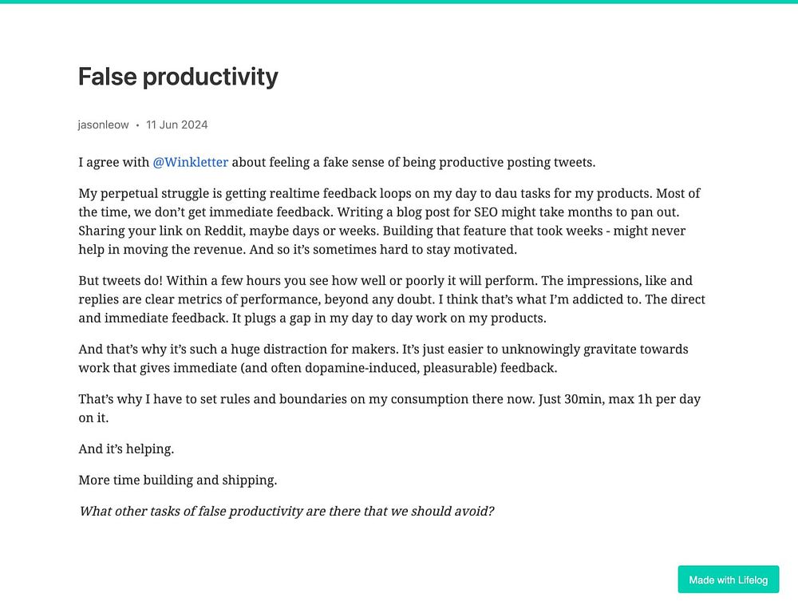The width and height of the screenshot is (798, 609).
Task: Click the paragraph starting "And that's why"
Action: coord(383,358)
